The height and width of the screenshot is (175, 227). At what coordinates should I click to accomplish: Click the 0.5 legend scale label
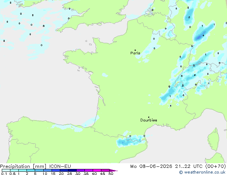click(x=13, y=174)
